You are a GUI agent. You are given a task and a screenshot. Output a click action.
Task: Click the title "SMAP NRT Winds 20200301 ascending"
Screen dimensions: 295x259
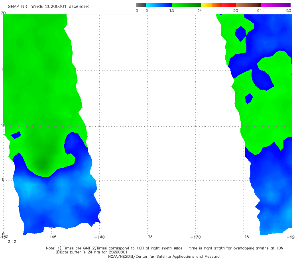49,7
